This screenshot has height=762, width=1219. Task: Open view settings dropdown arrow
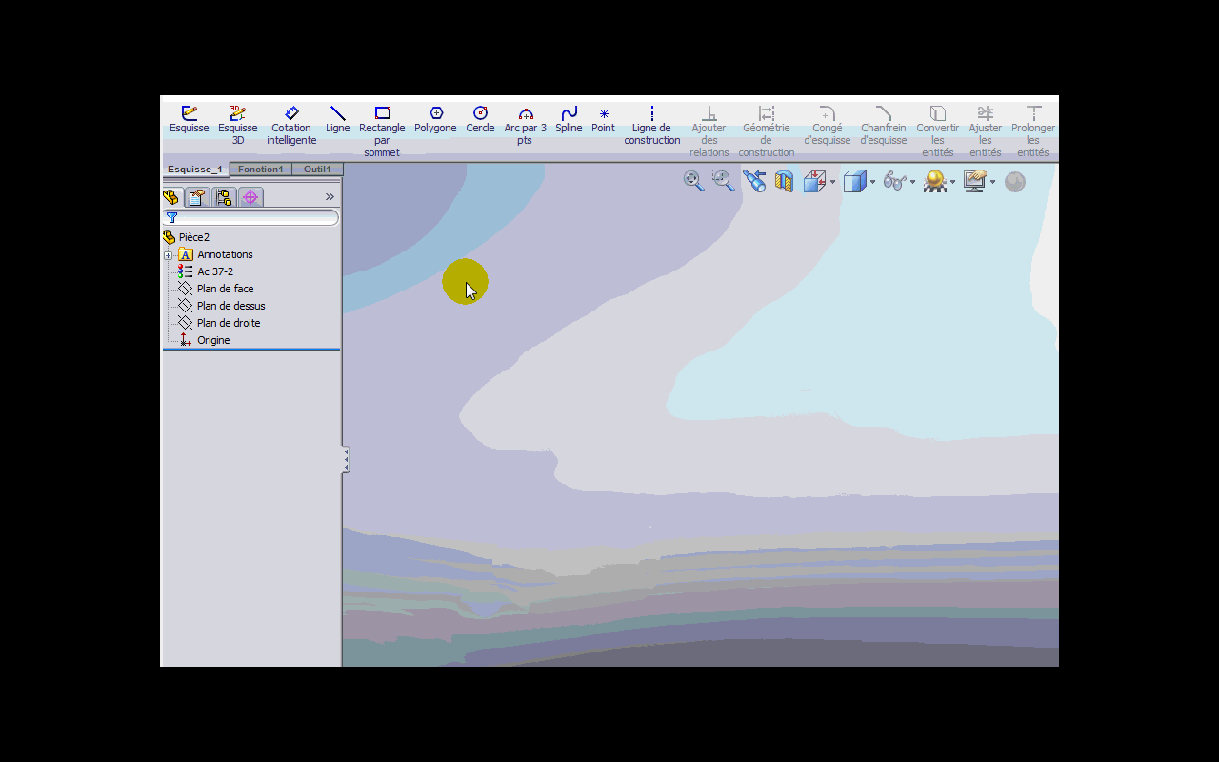click(992, 182)
